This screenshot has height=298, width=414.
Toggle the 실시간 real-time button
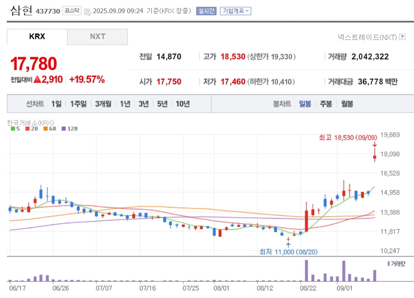[206, 11]
